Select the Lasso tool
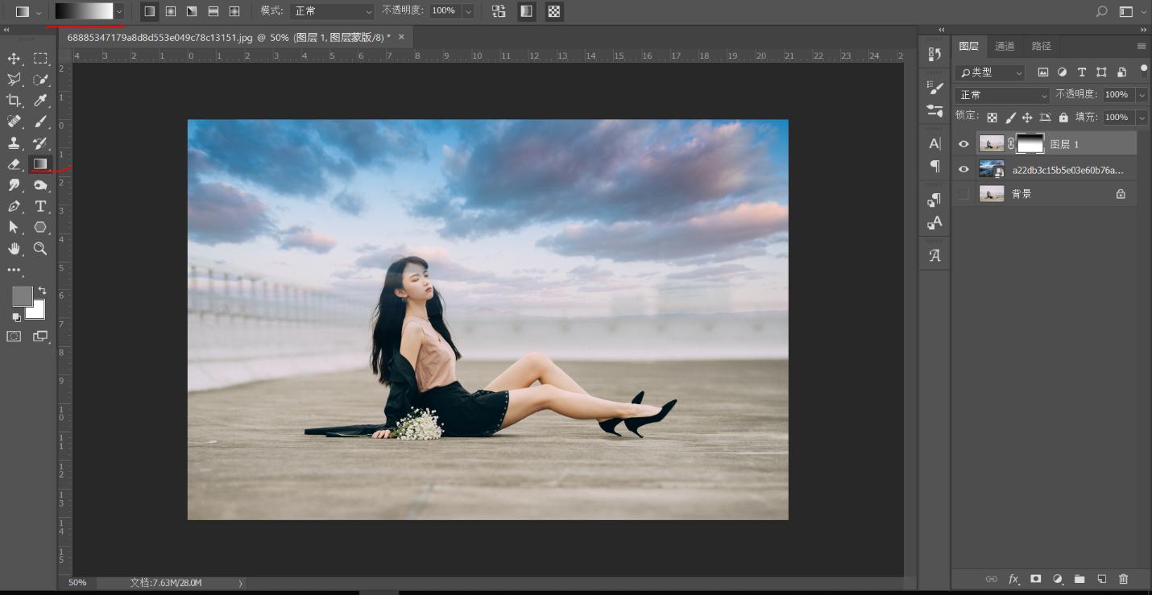 click(x=14, y=79)
